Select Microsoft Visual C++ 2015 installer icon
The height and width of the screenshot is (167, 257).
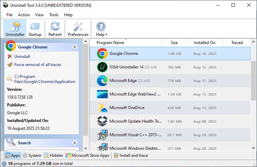click(103, 135)
